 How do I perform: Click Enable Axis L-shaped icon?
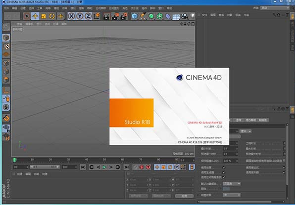coord(6,90)
